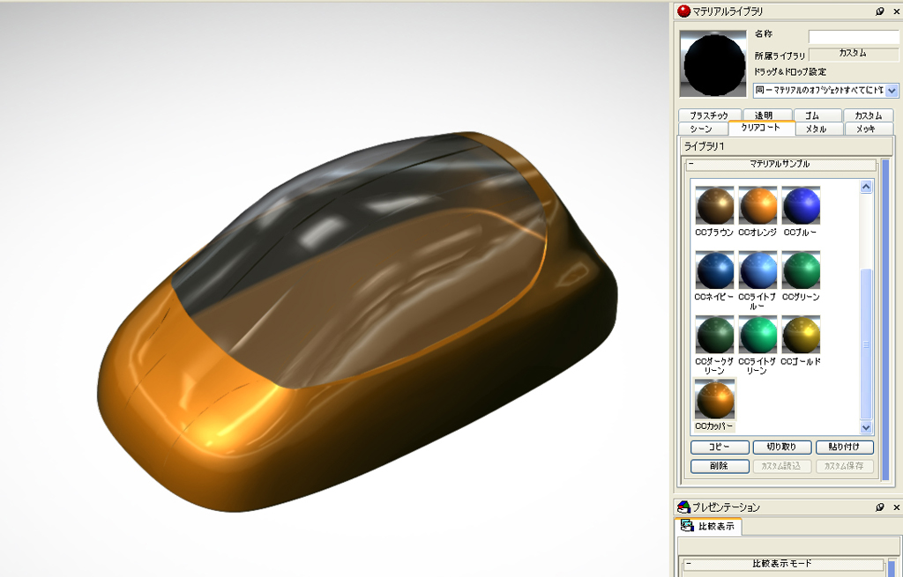
Task: Pin the マテリアルライブラリ panel
Action: pyautogui.click(x=879, y=11)
